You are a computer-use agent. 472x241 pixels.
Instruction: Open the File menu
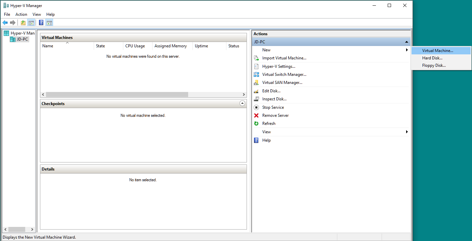coord(7,14)
